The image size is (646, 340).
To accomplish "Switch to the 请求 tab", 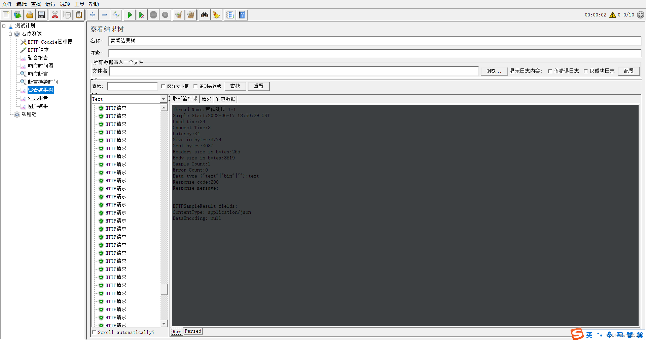I will click(x=207, y=99).
